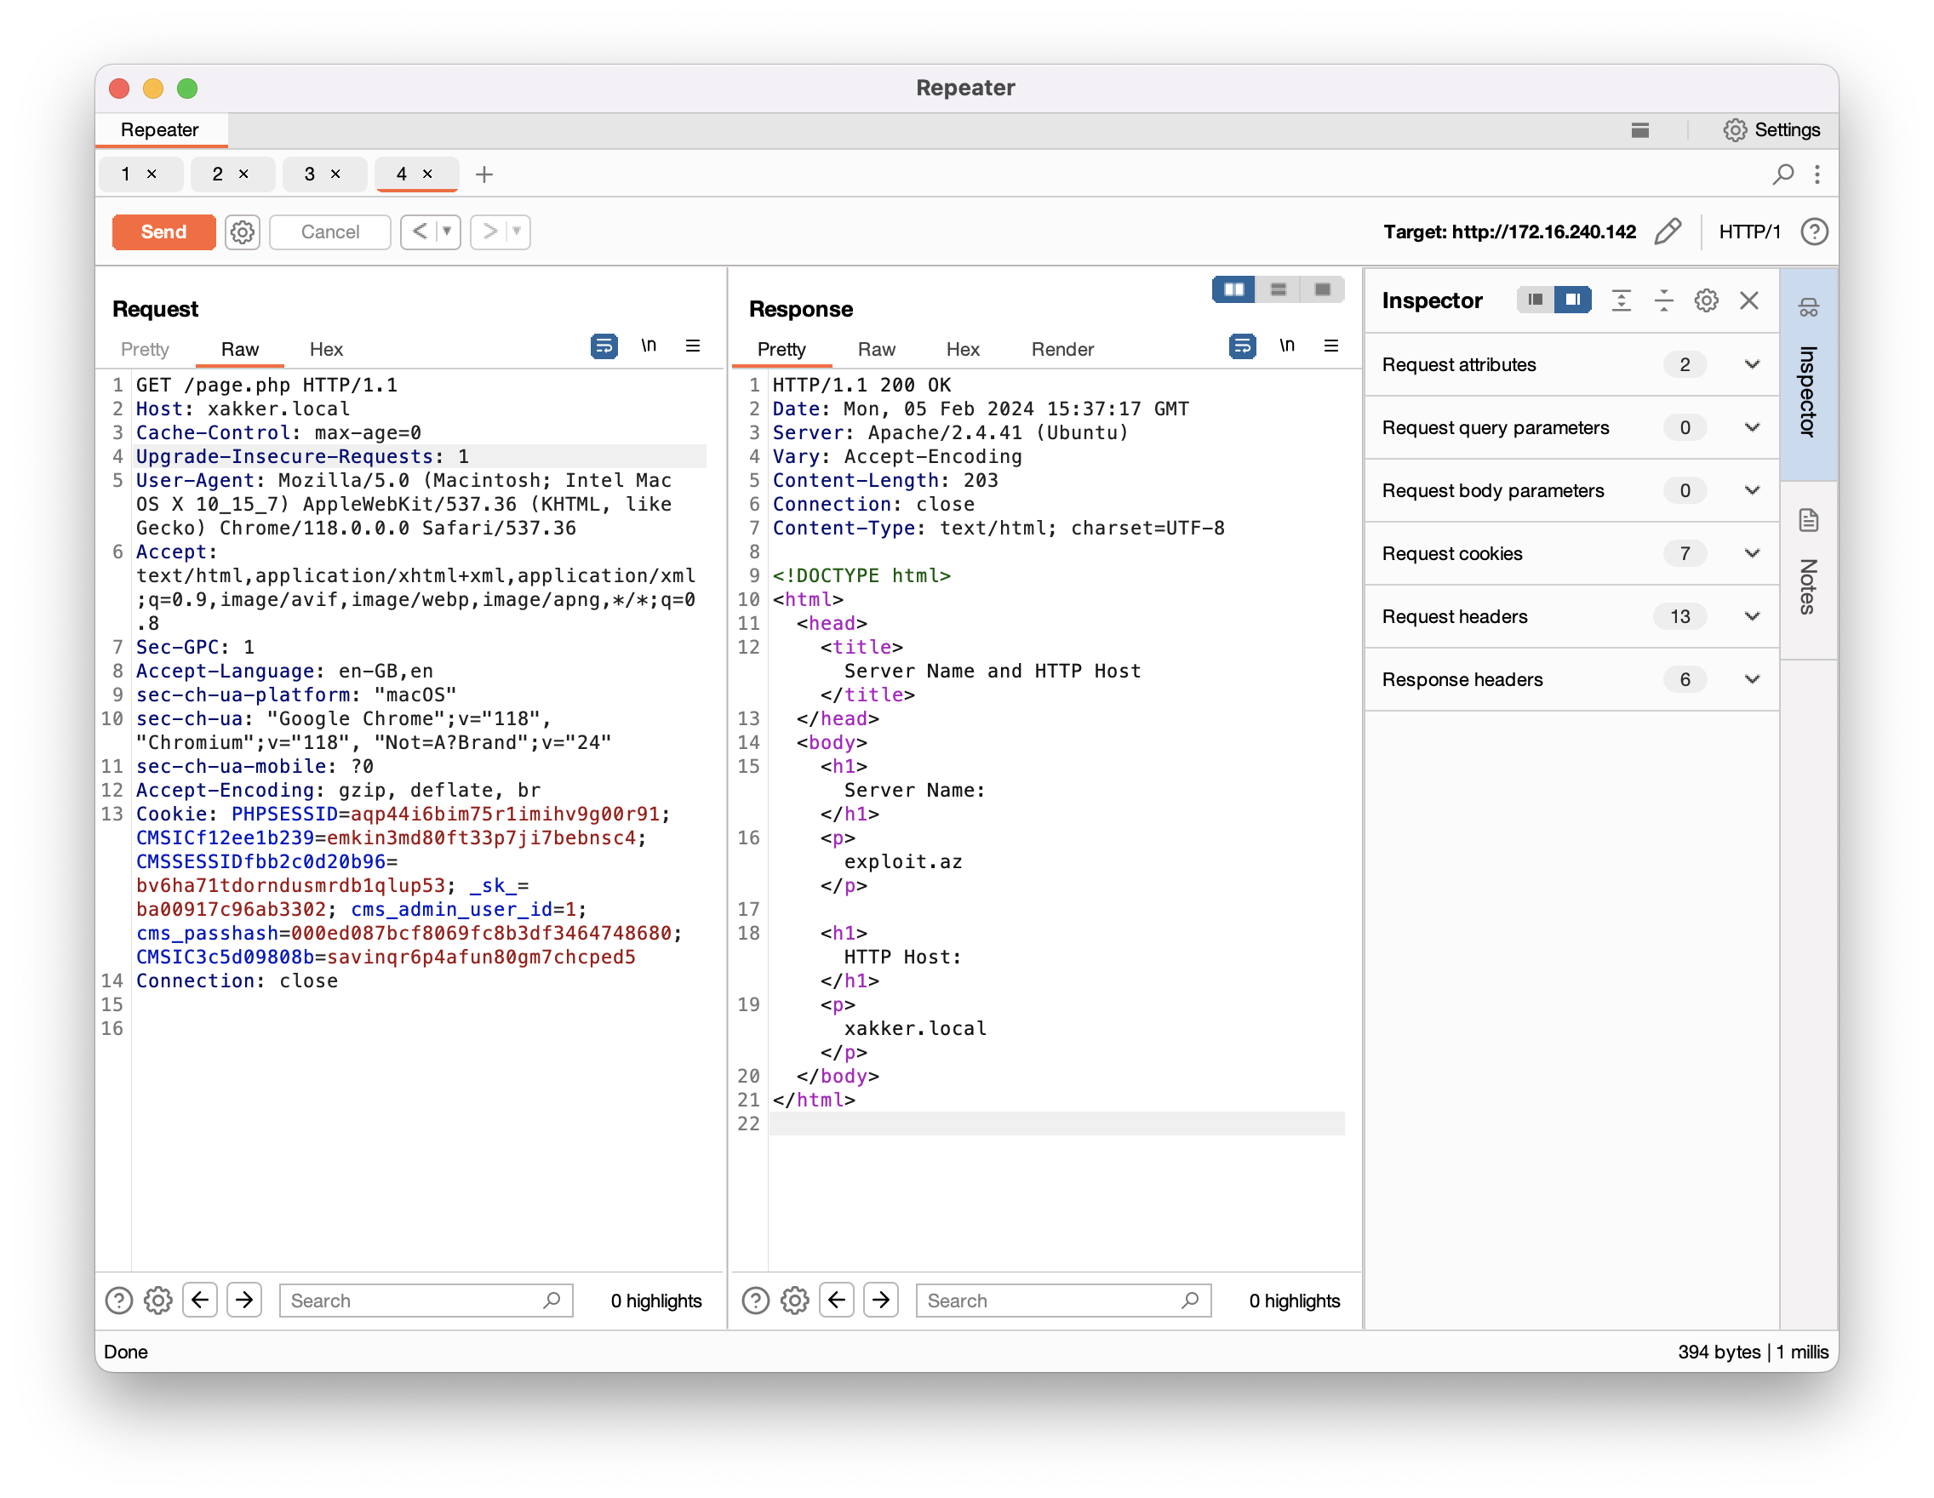Screen dimensions: 1934x1498
Task: Expand Request body parameters section
Action: (x=1572, y=490)
